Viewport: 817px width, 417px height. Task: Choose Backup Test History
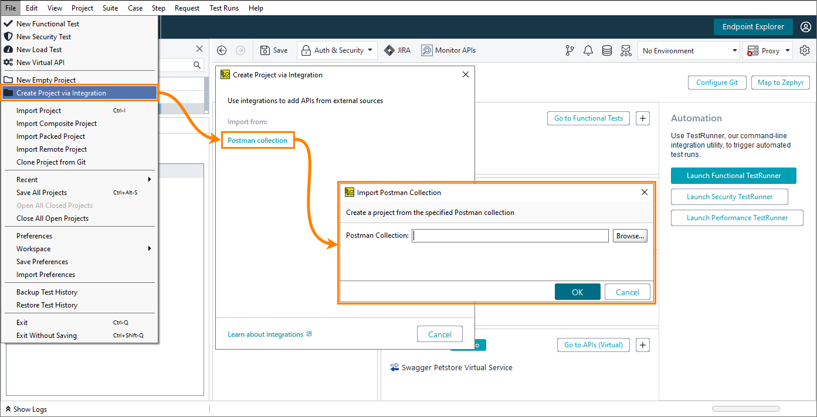click(79, 292)
